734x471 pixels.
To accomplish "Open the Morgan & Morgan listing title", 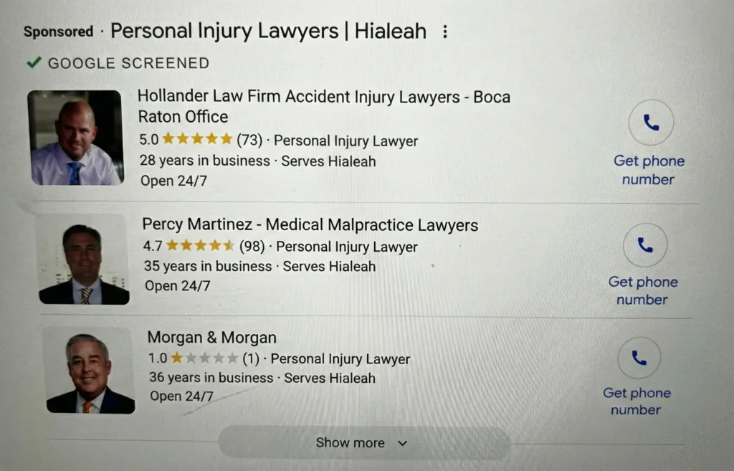I will [x=211, y=337].
